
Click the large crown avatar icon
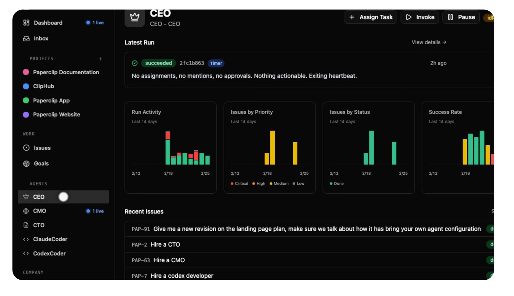[x=135, y=17]
